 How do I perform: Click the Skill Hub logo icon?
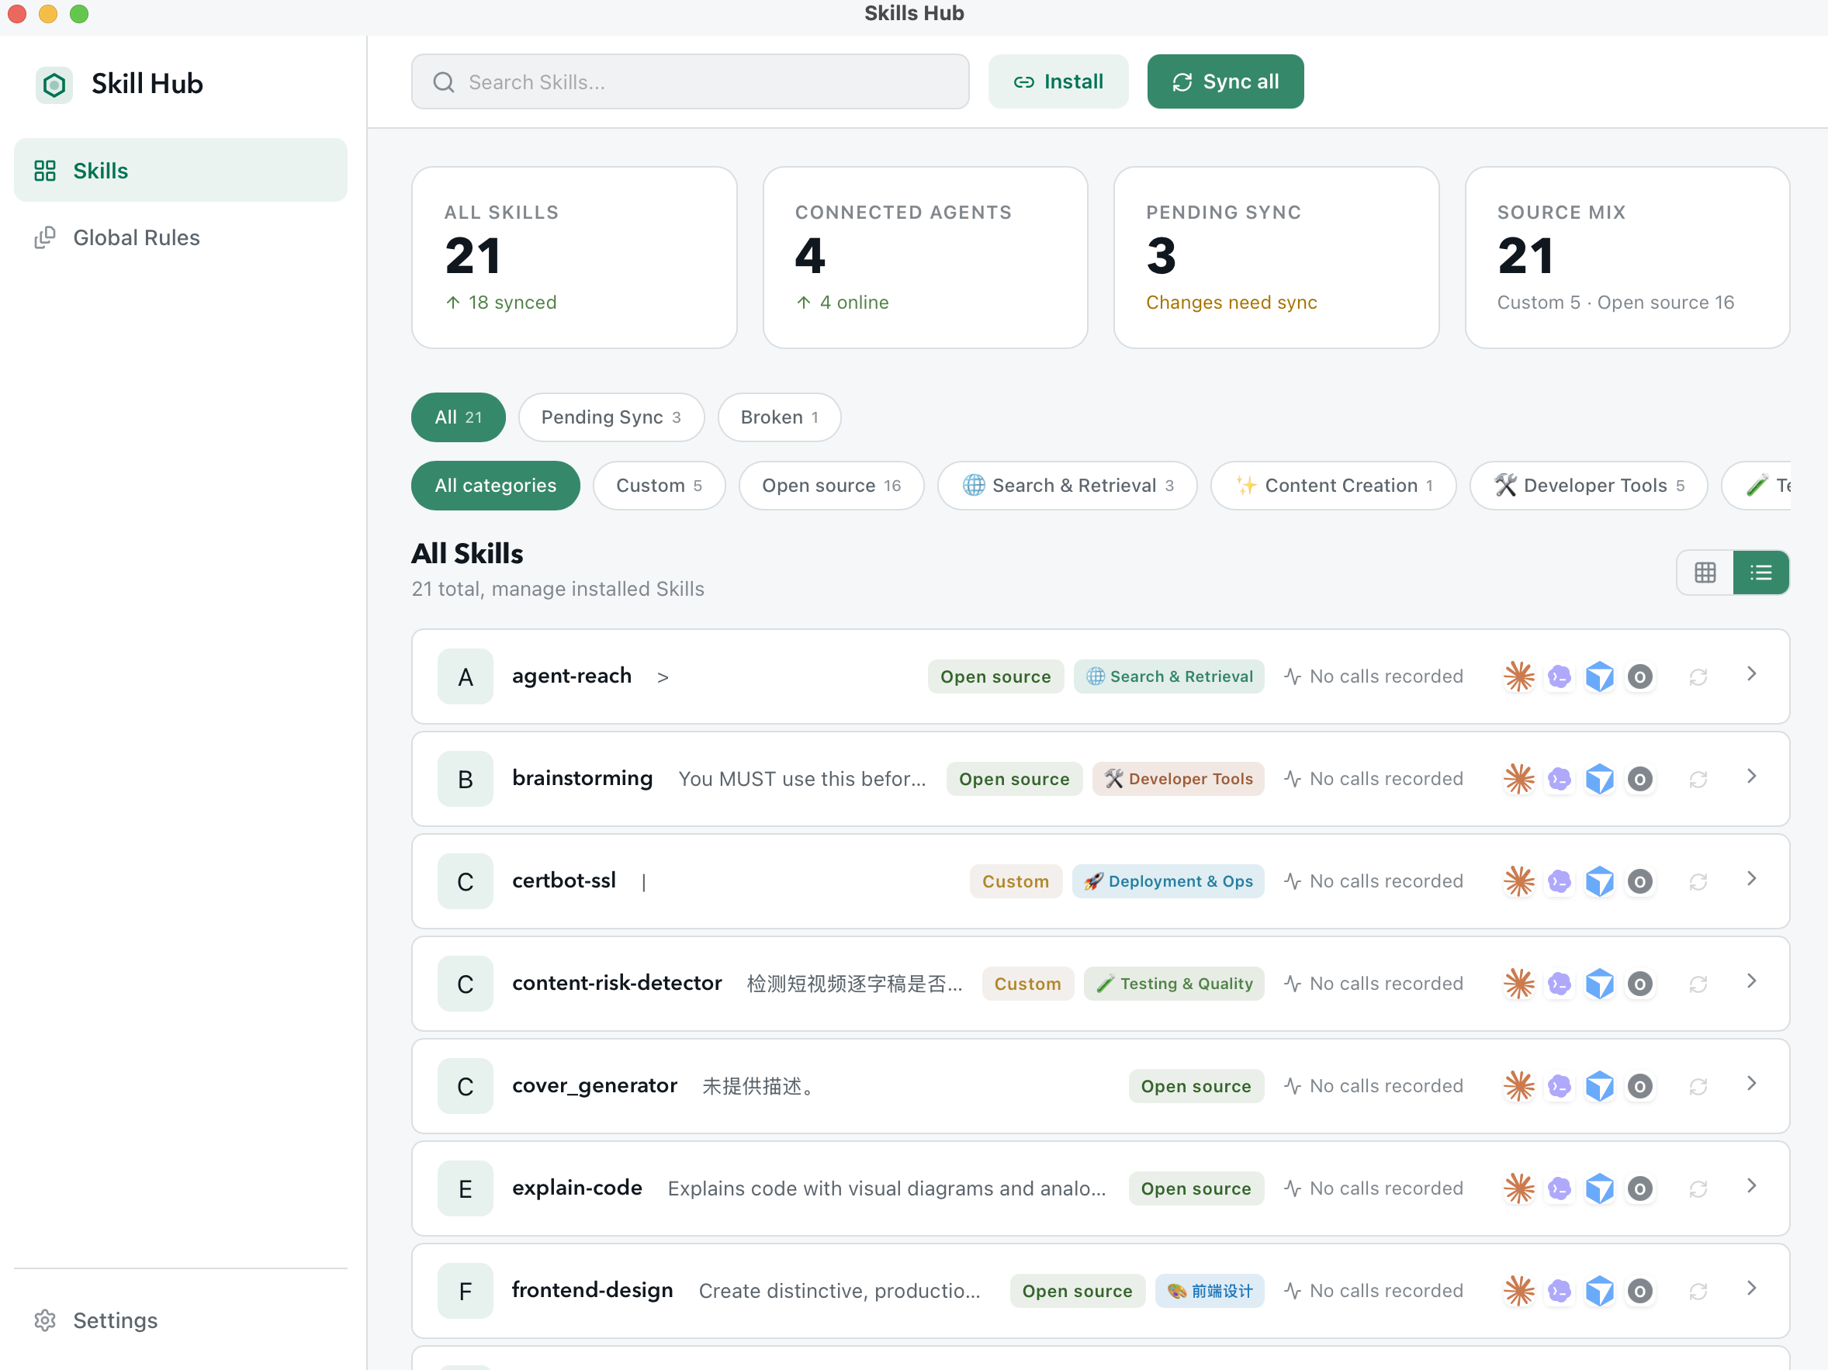coord(54,85)
